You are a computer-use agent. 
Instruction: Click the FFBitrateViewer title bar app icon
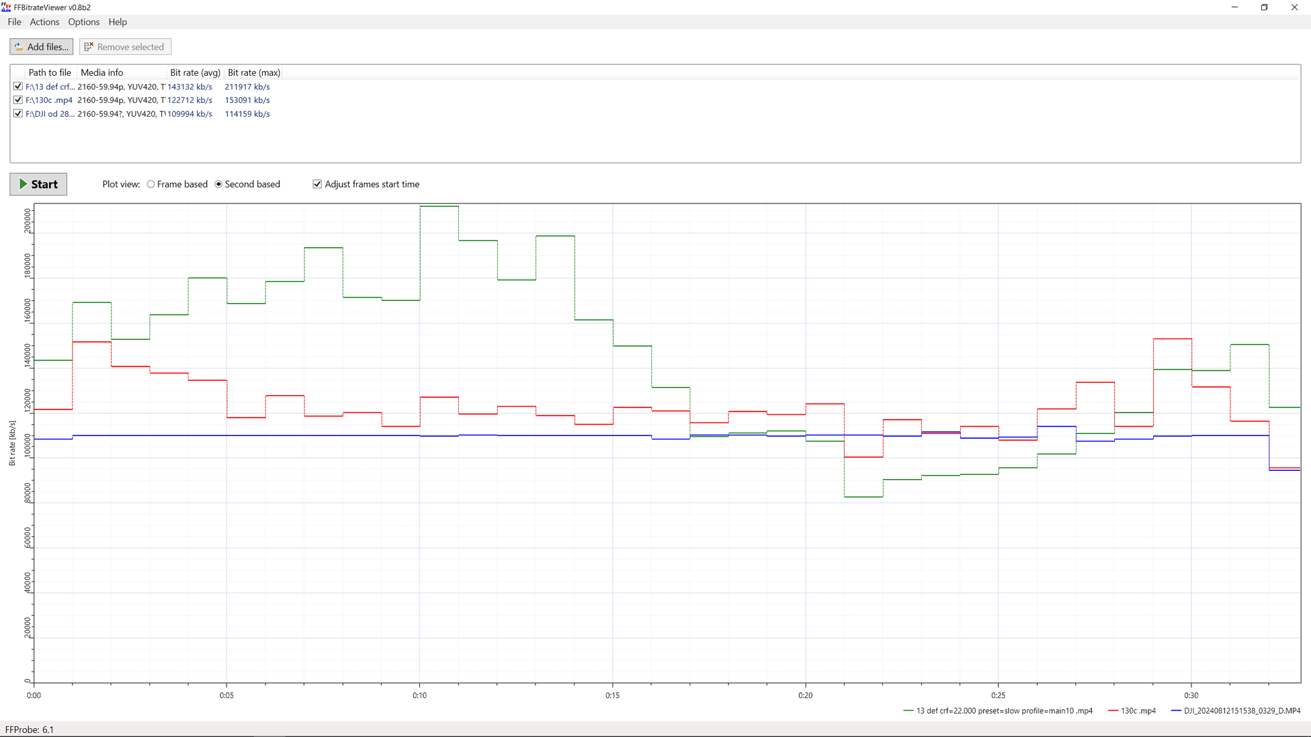point(6,7)
